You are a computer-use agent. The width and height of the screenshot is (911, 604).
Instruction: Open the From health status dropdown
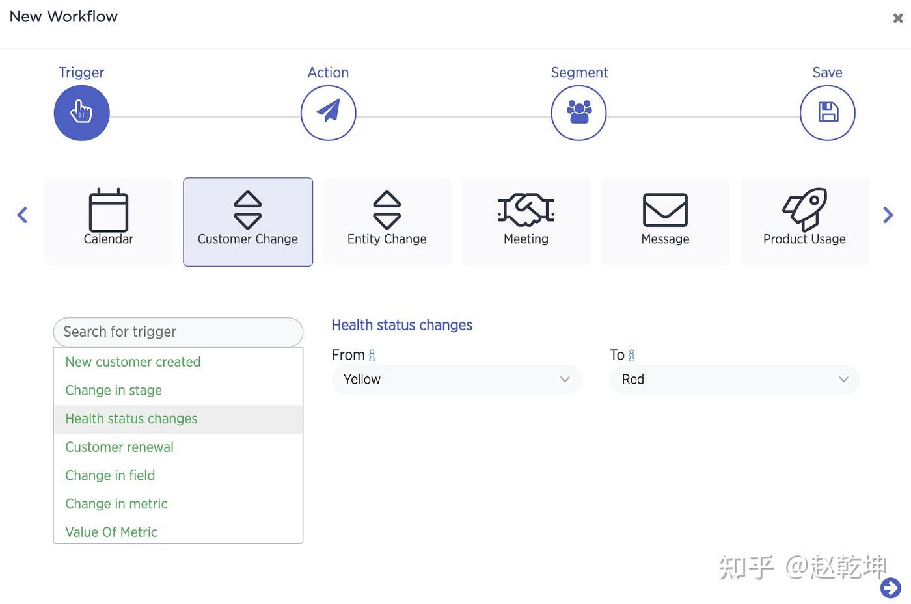457,379
